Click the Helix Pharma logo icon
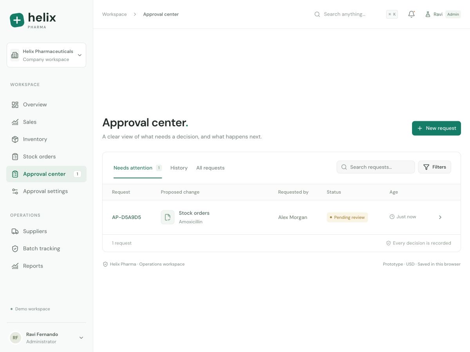Image resolution: width=470 pixels, height=352 pixels. click(x=17, y=20)
